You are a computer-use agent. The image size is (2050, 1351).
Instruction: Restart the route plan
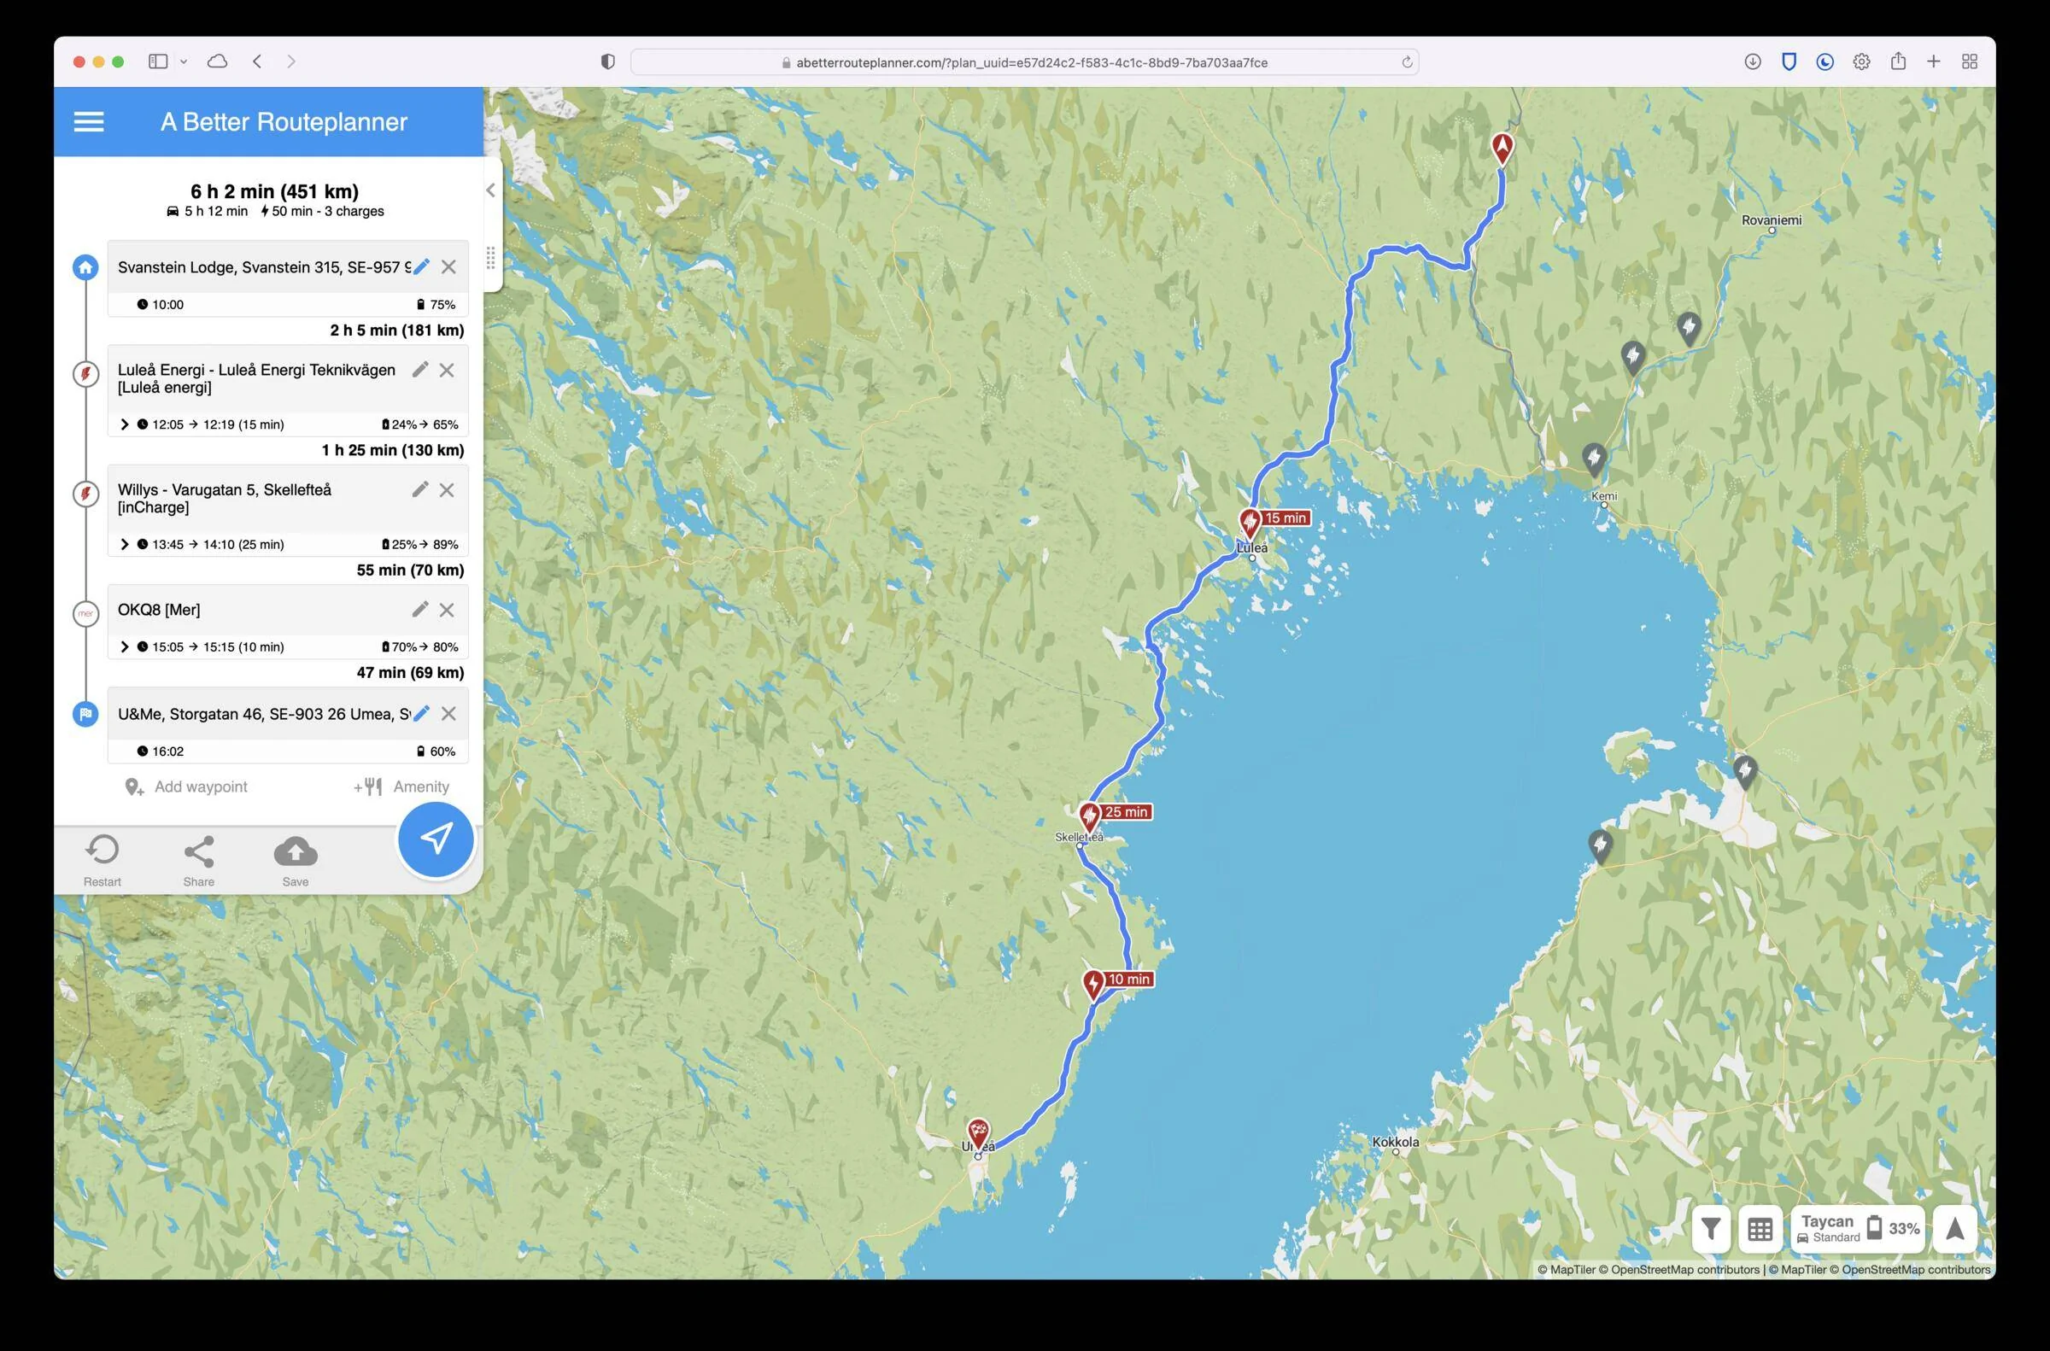click(x=102, y=860)
